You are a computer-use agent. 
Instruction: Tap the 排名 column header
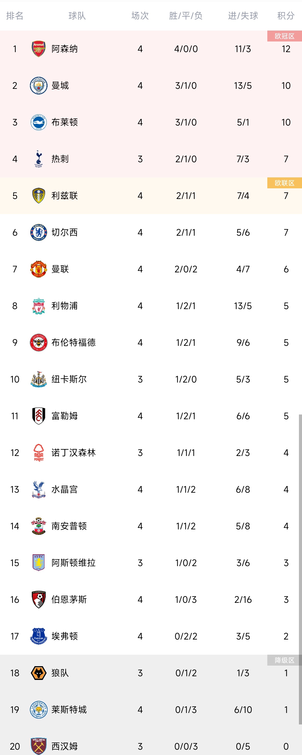pyautogui.click(x=15, y=15)
